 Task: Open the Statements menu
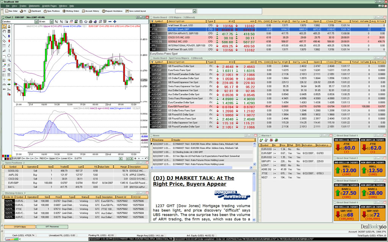coord(34,6)
